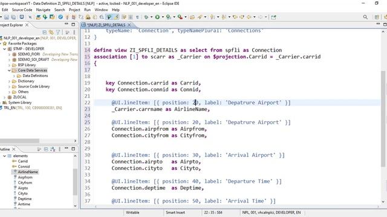Click the Save All toolbar icon
The width and height of the screenshot is (387, 217).
pyautogui.click(x=13, y=17)
